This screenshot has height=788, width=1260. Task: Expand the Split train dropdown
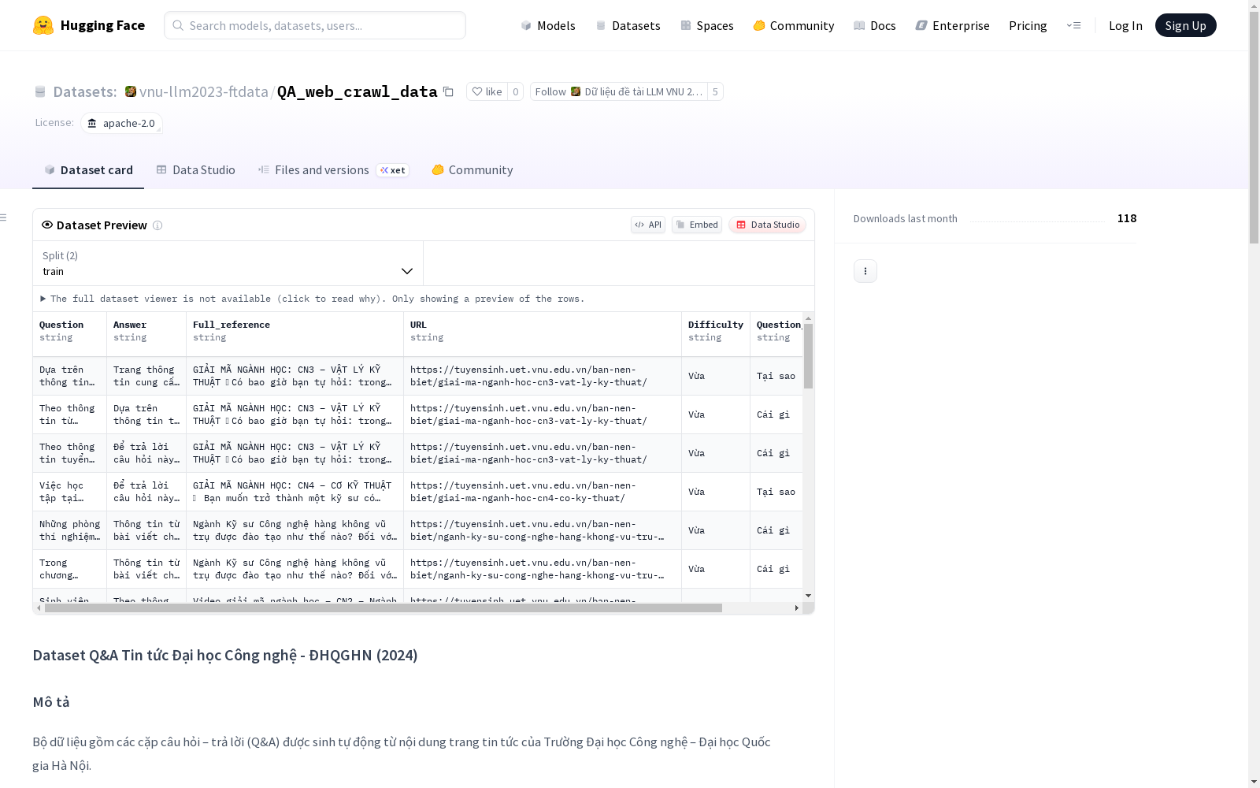[x=228, y=263]
